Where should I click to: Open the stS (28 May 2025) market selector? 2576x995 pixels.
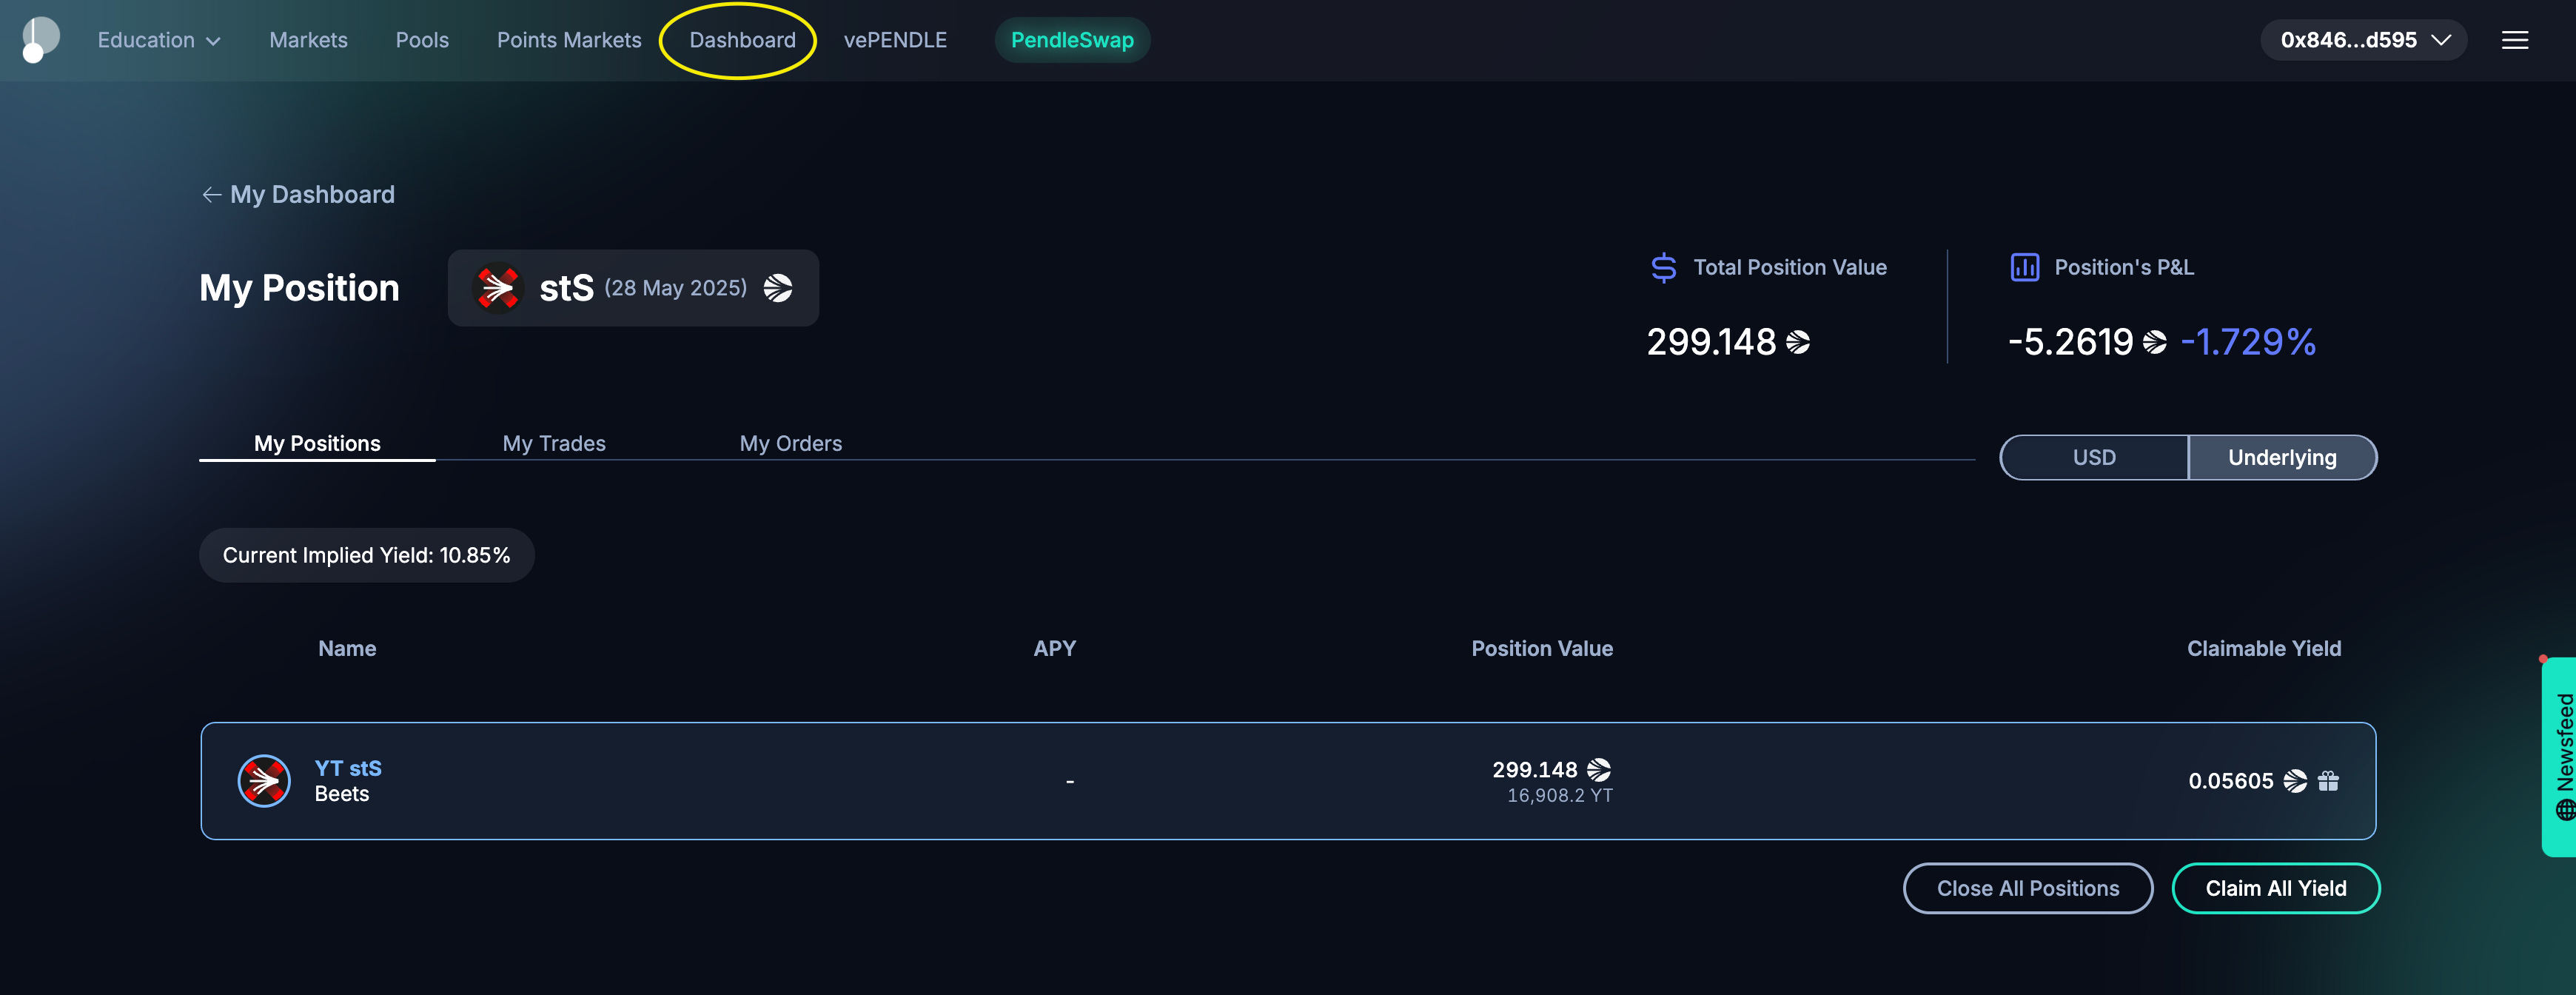(633, 288)
